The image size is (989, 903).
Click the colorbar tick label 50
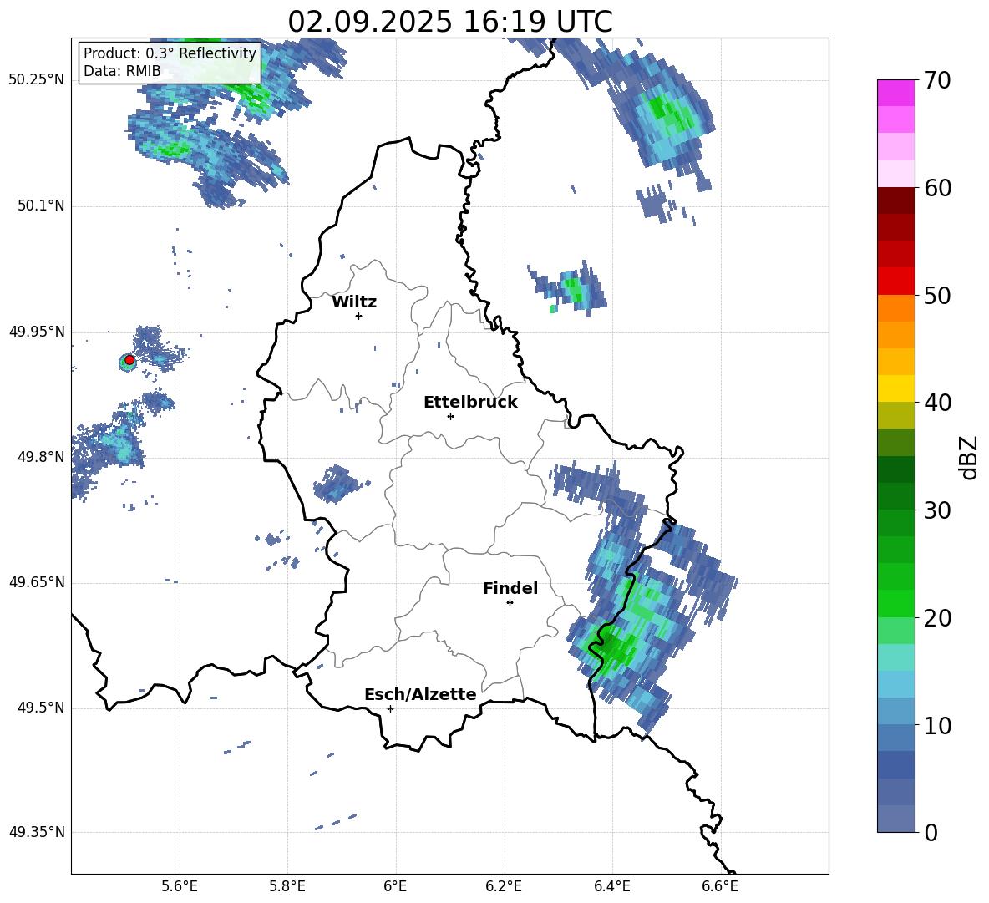coord(937,295)
